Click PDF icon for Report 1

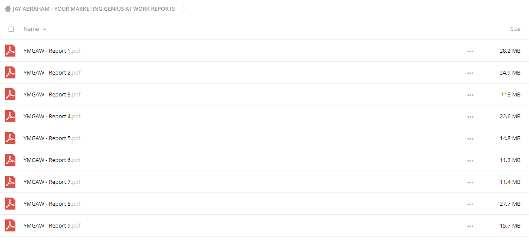(x=10, y=51)
